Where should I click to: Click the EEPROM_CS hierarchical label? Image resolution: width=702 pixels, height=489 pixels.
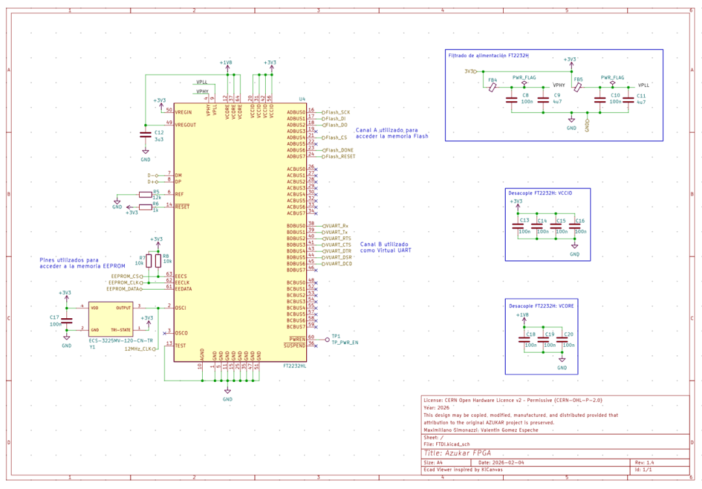coord(127,277)
